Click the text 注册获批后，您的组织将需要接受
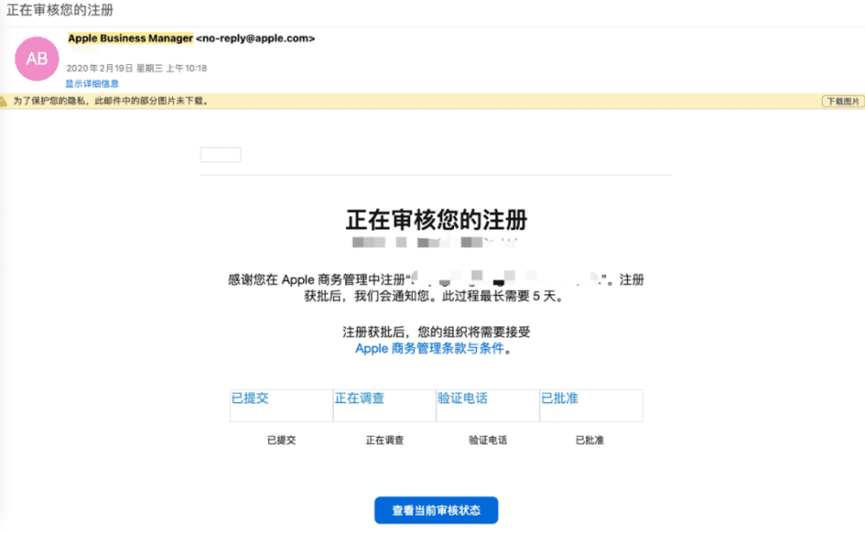Screen dimensions: 865x533 point(436,332)
